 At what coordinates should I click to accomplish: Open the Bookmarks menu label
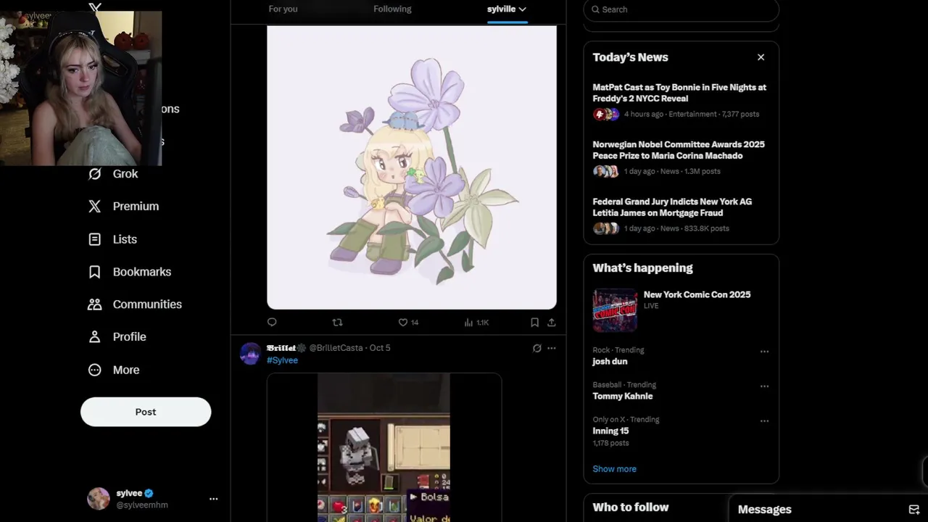point(142,272)
